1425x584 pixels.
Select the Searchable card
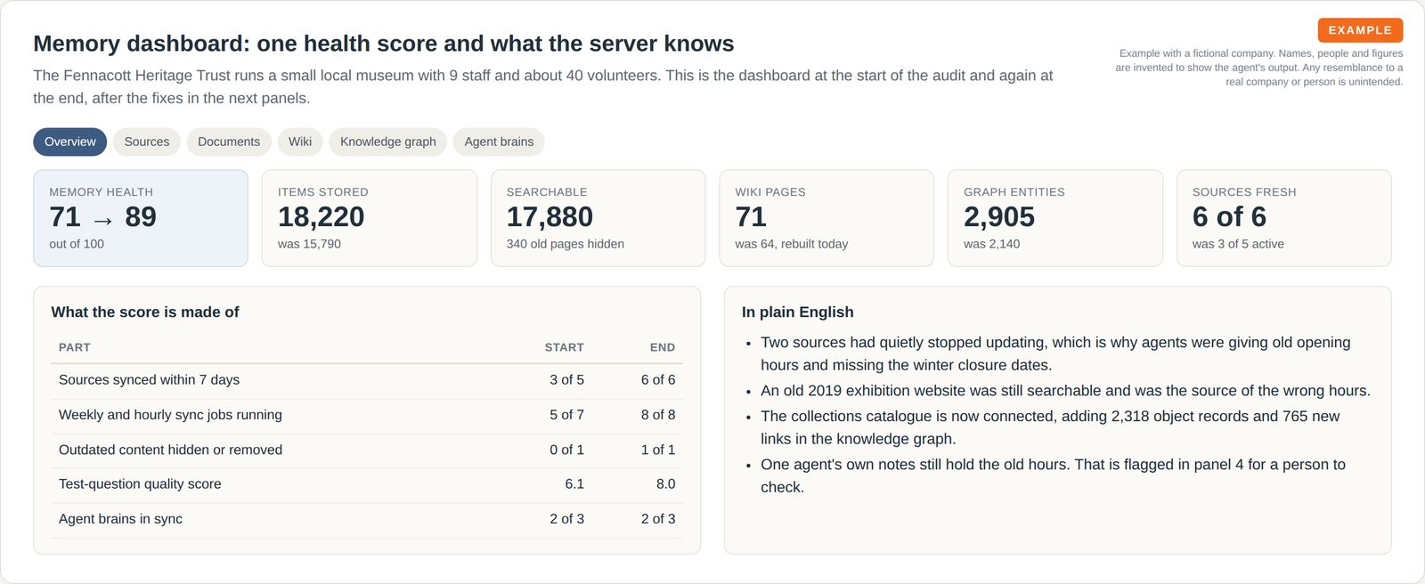pos(598,218)
